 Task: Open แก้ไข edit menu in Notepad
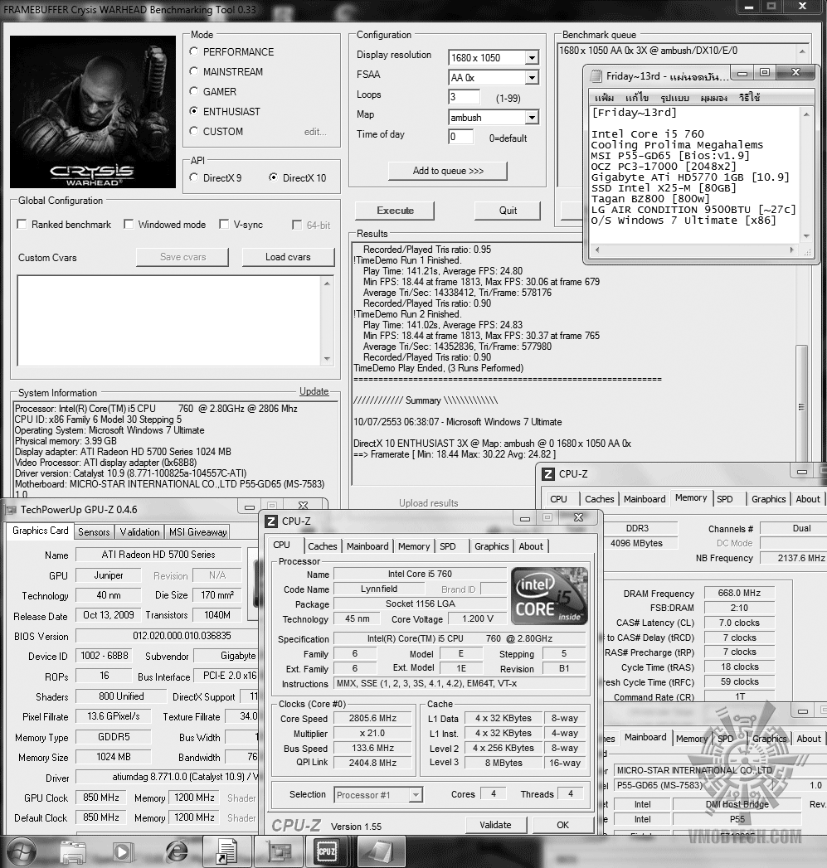[x=636, y=98]
